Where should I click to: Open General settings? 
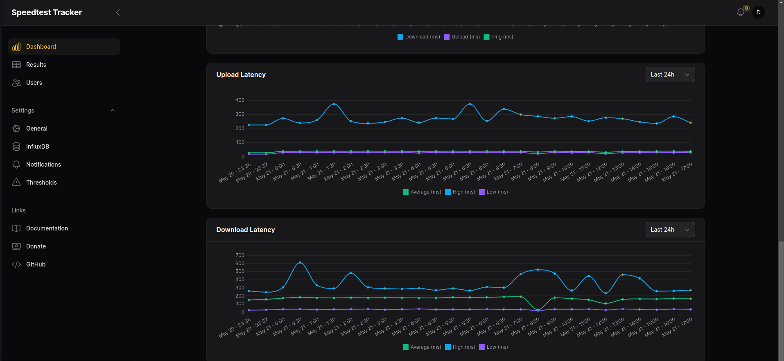64,129
